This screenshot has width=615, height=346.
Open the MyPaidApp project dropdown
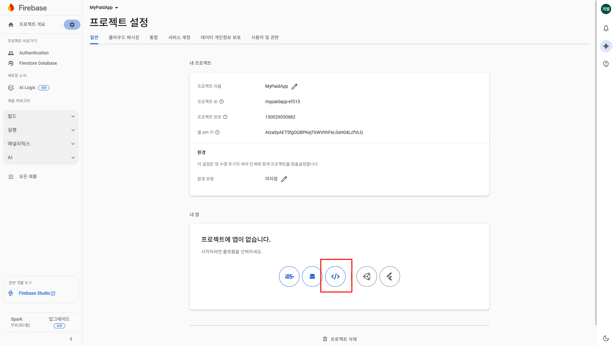[104, 7]
